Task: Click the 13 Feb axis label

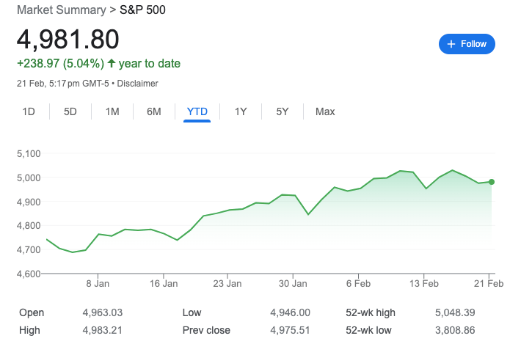Action: click(x=423, y=284)
